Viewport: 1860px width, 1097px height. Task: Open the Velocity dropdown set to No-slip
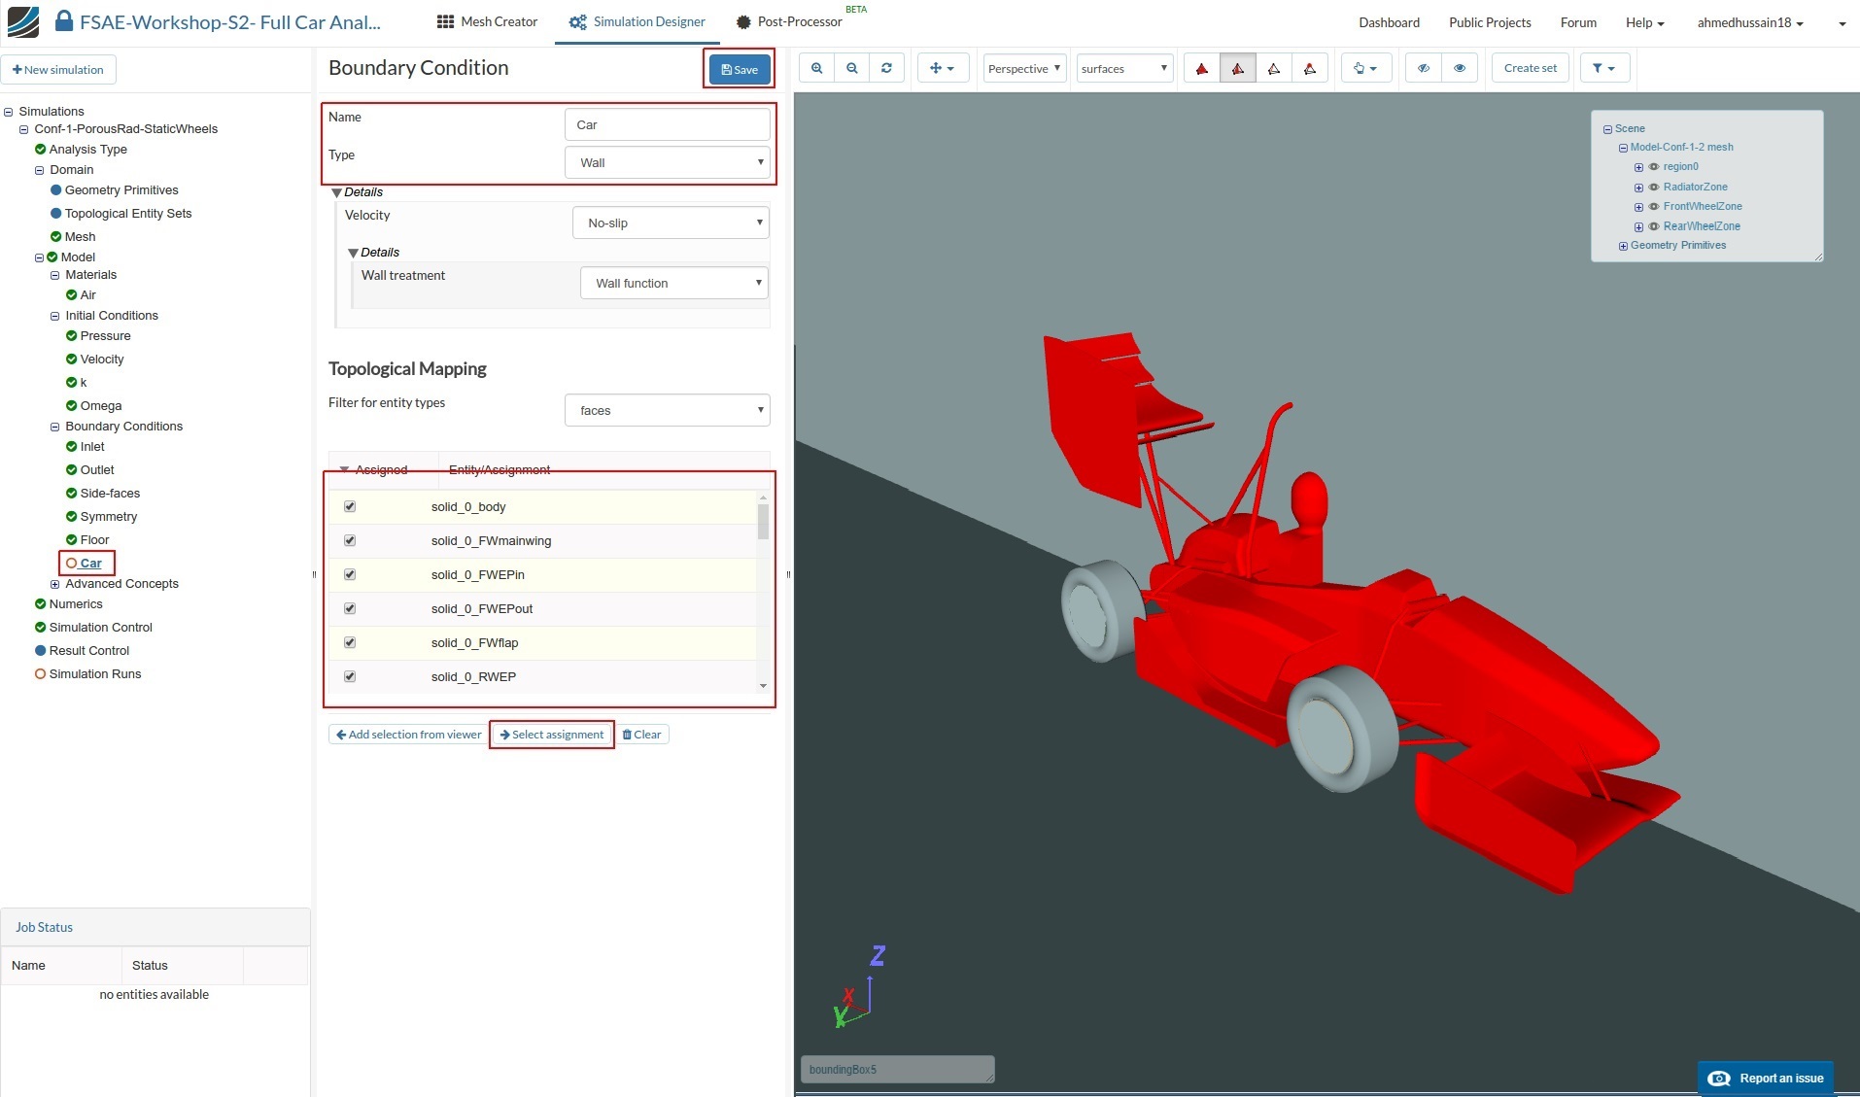(x=671, y=223)
